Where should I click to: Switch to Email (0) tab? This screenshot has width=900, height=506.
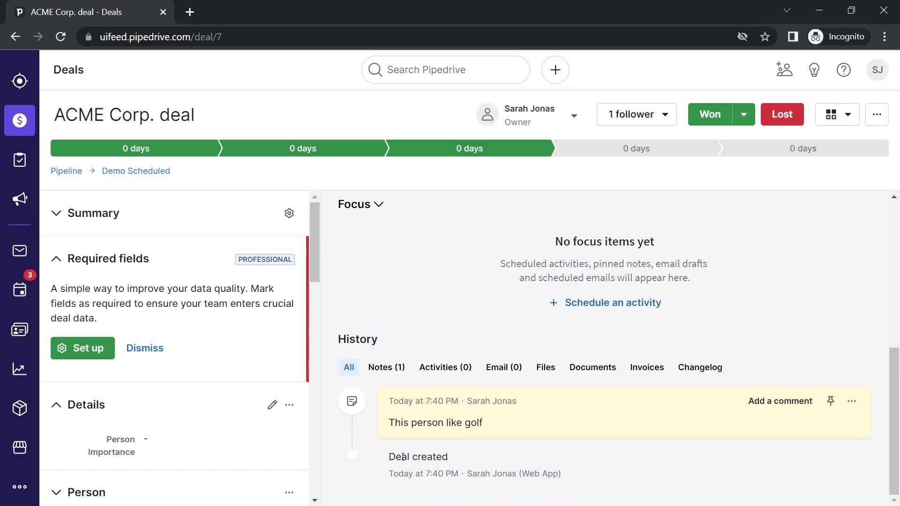(x=504, y=367)
